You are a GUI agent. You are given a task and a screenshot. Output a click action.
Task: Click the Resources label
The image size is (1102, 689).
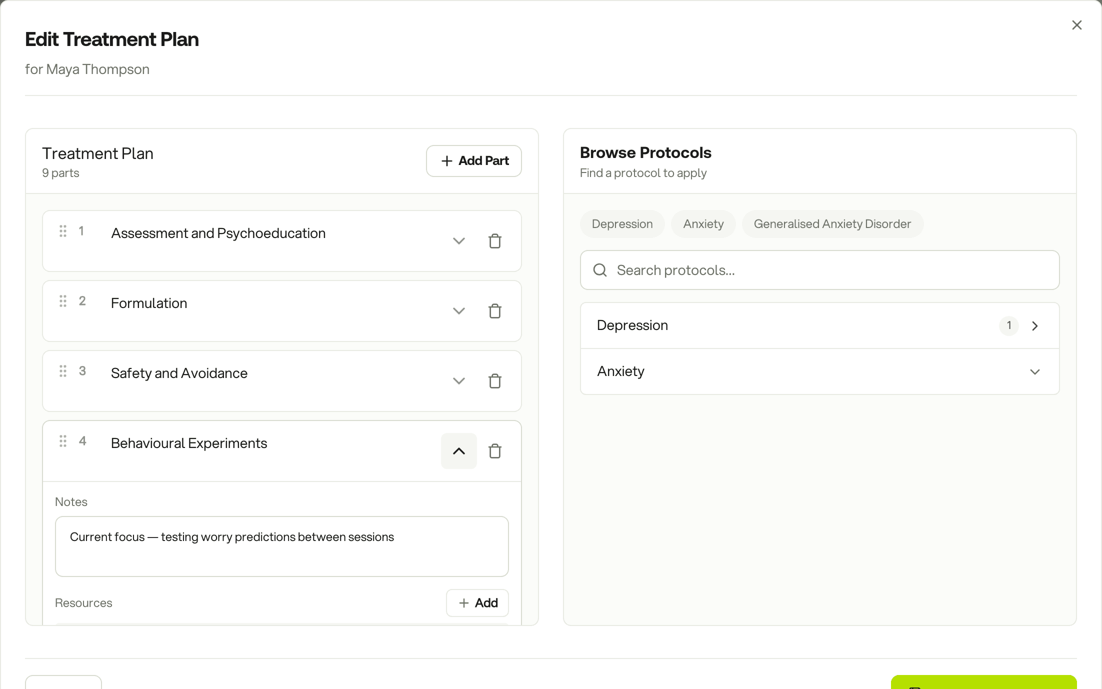(x=83, y=603)
